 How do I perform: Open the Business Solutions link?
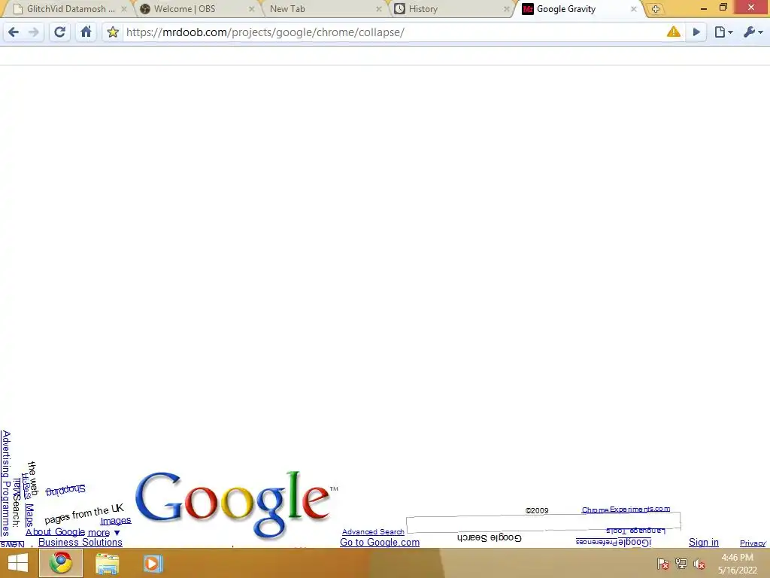[x=80, y=542]
